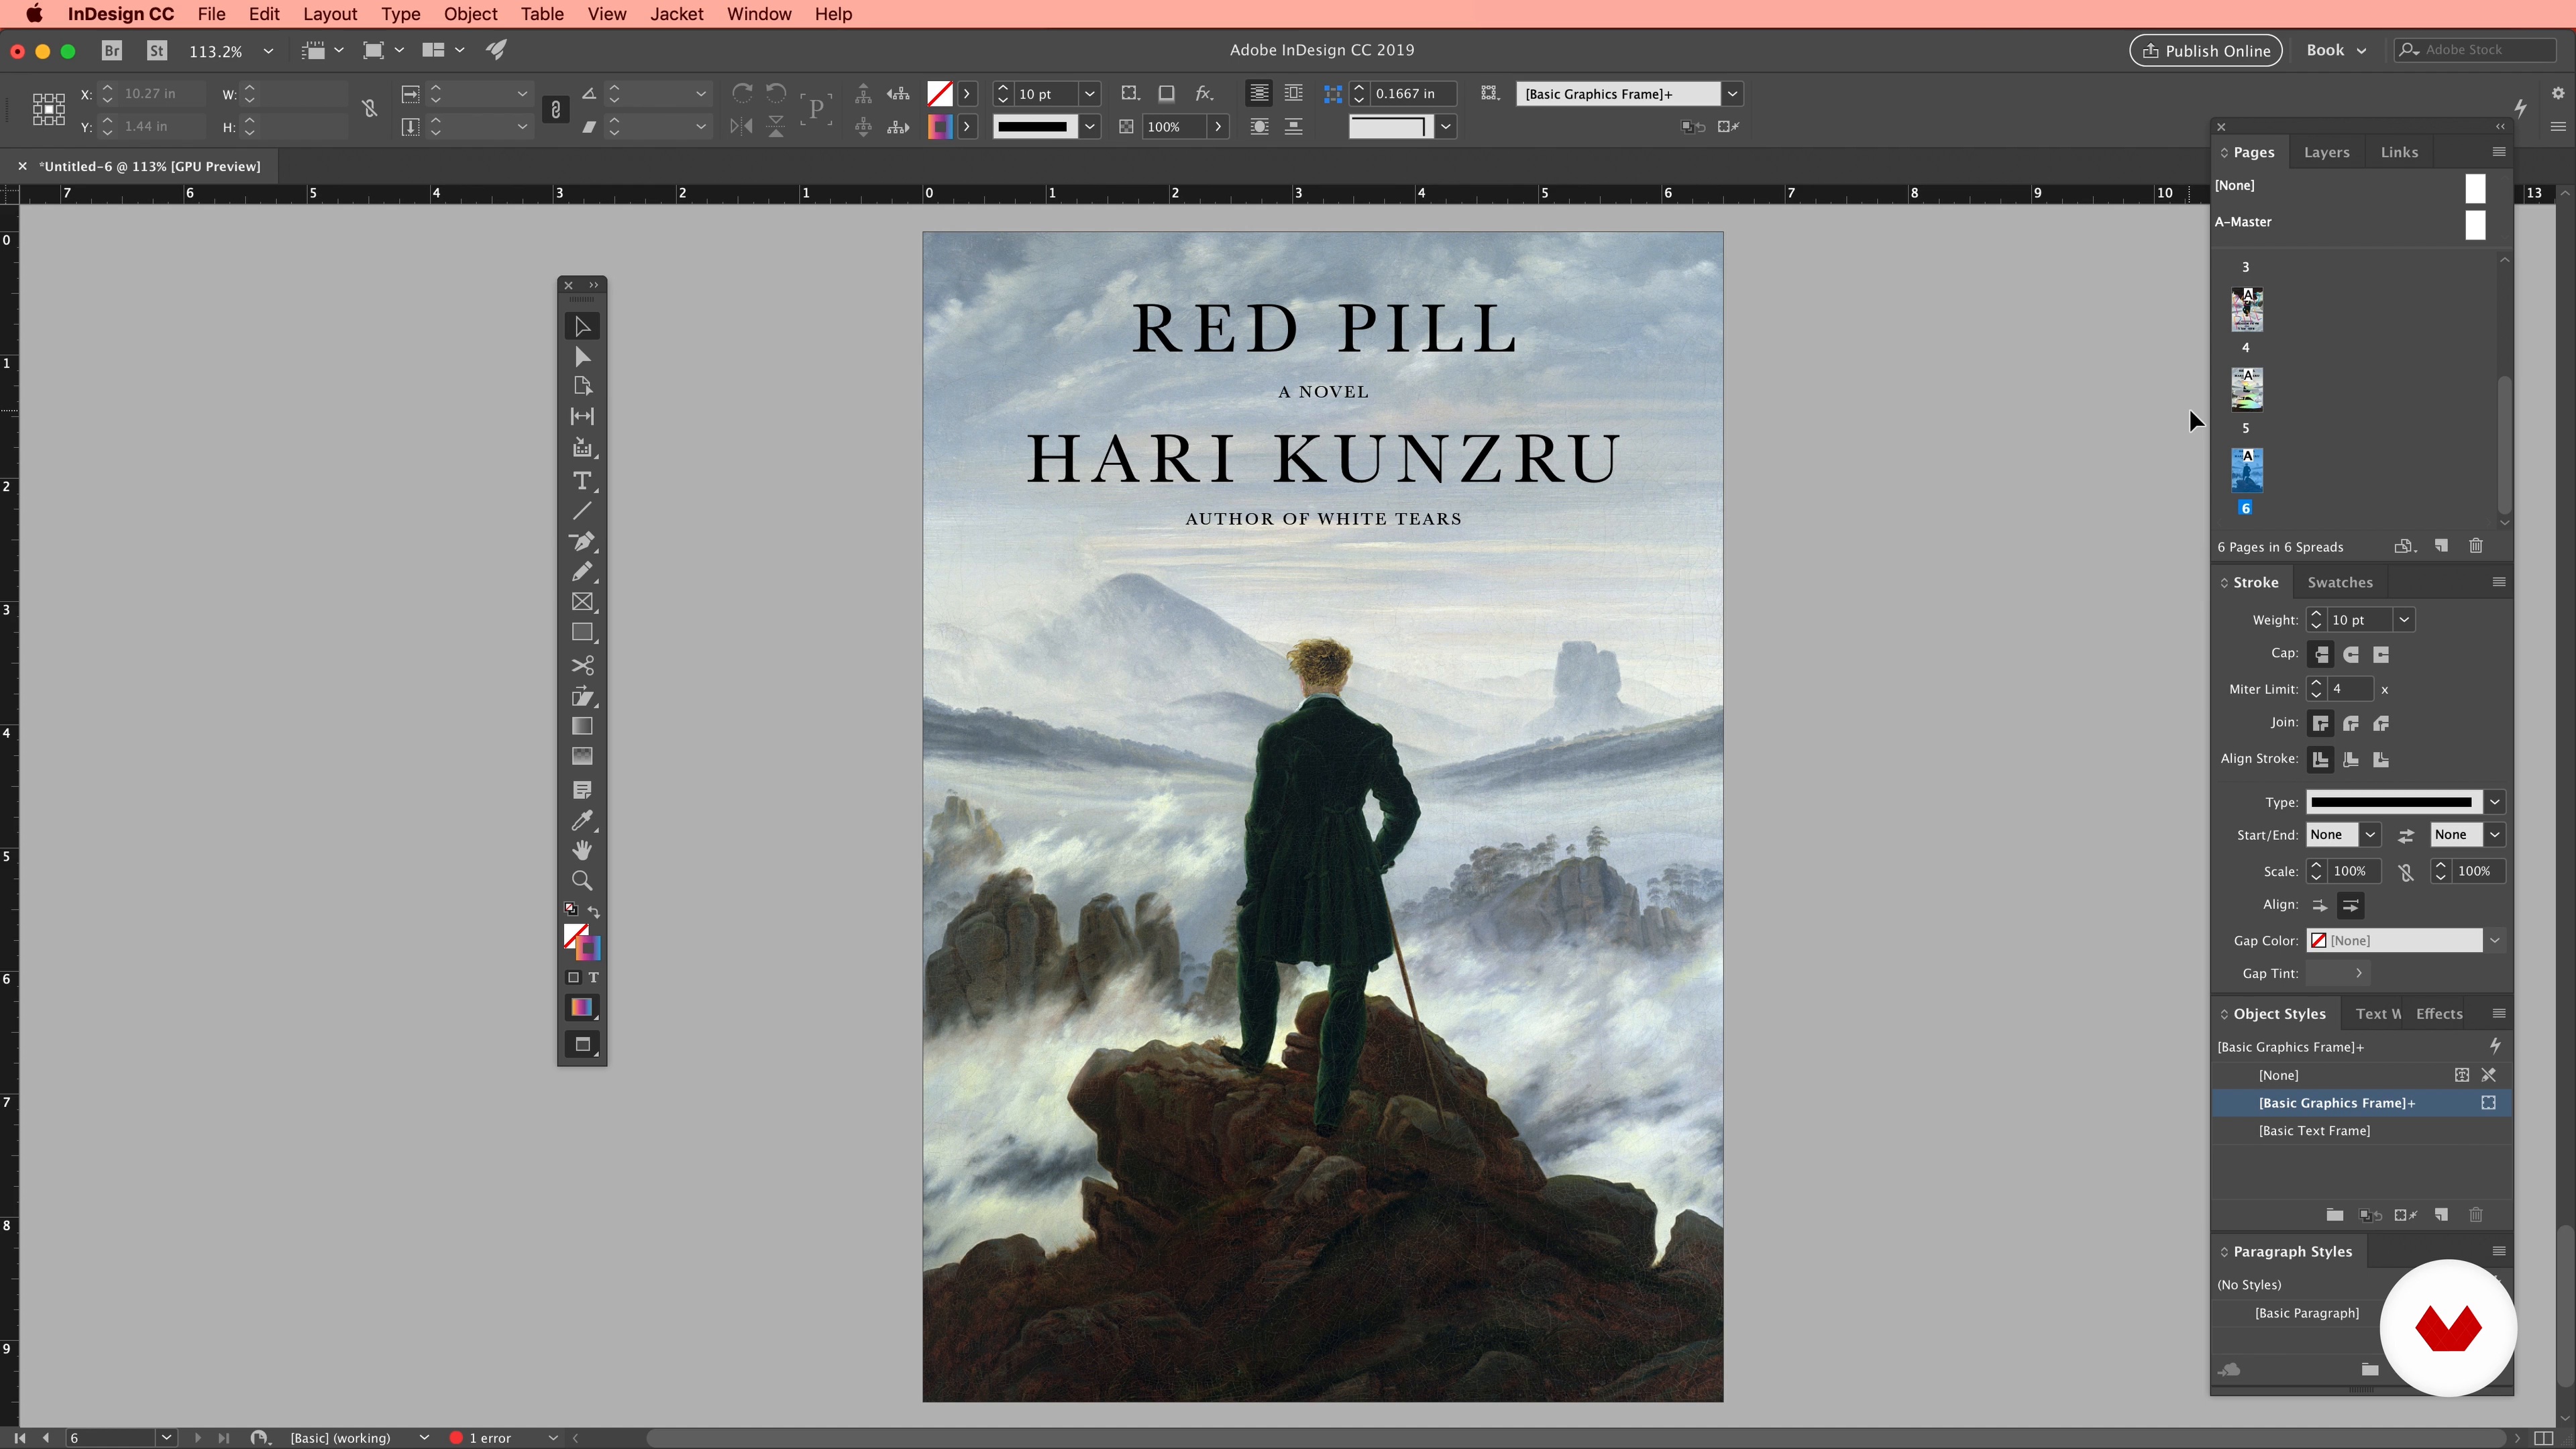Click the fill swatch in control bar
Image resolution: width=2576 pixels, height=1449 pixels.
pos(939,94)
